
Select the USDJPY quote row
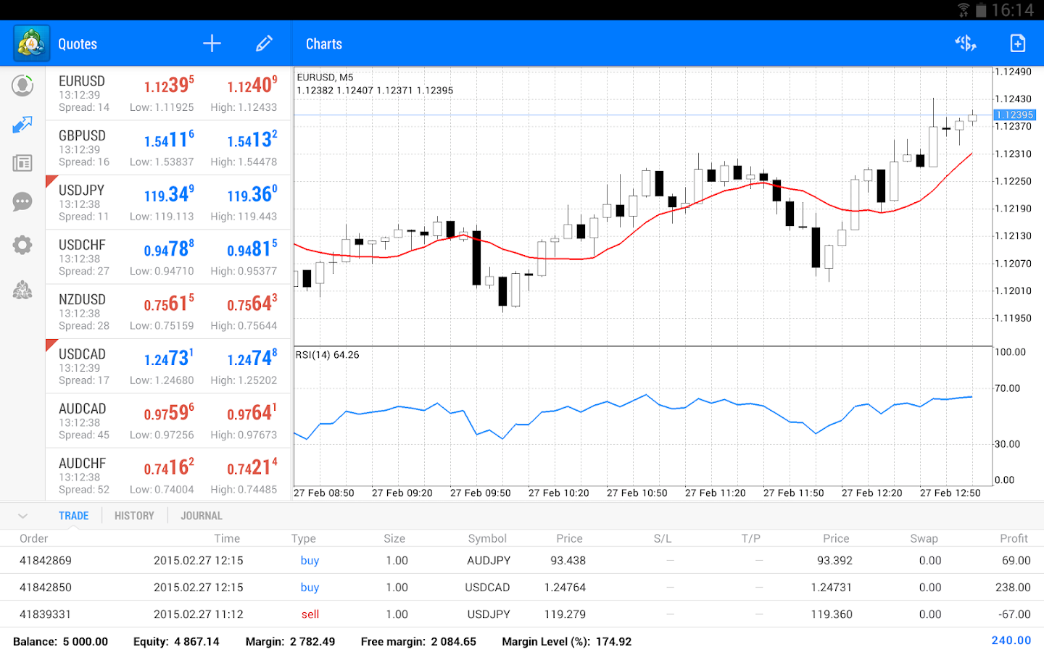tap(168, 203)
